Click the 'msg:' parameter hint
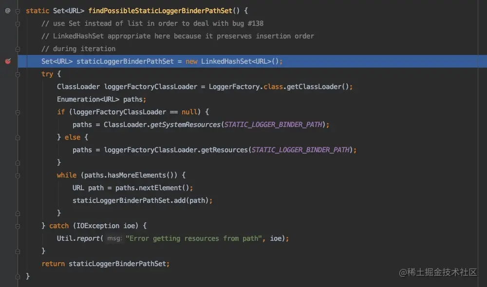Screen dimensions: 487x287 114,238
